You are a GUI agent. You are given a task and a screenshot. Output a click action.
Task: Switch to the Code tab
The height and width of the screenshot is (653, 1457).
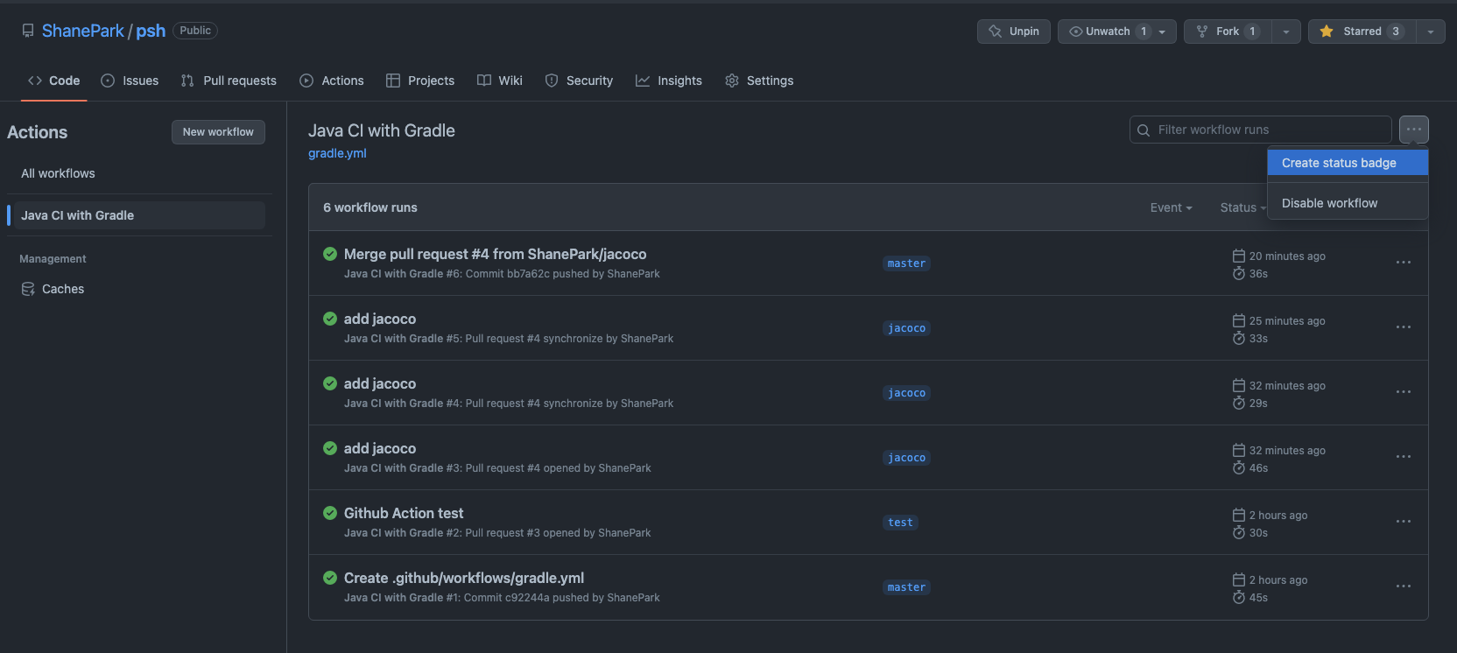pos(54,81)
